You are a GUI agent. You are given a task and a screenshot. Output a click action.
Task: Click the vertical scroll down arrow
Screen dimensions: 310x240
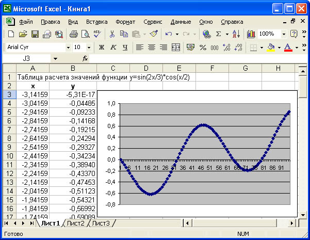tap(302, 215)
